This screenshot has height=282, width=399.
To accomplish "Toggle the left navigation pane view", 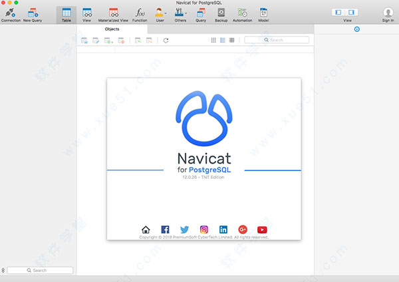I will [x=338, y=12].
